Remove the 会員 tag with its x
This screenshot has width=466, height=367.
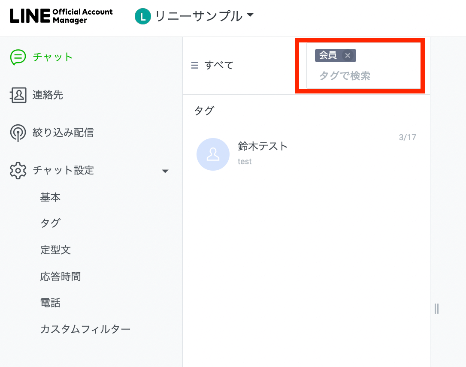click(348, 56)
